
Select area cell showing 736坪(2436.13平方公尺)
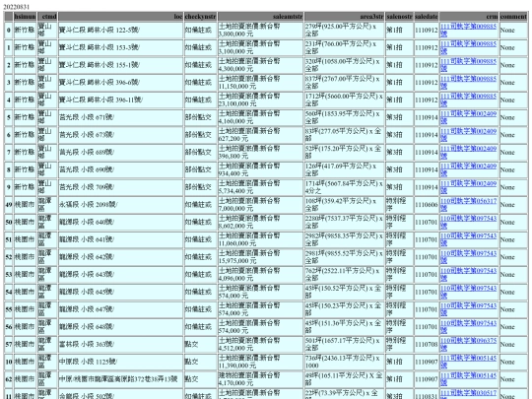(x=344, y=362)
